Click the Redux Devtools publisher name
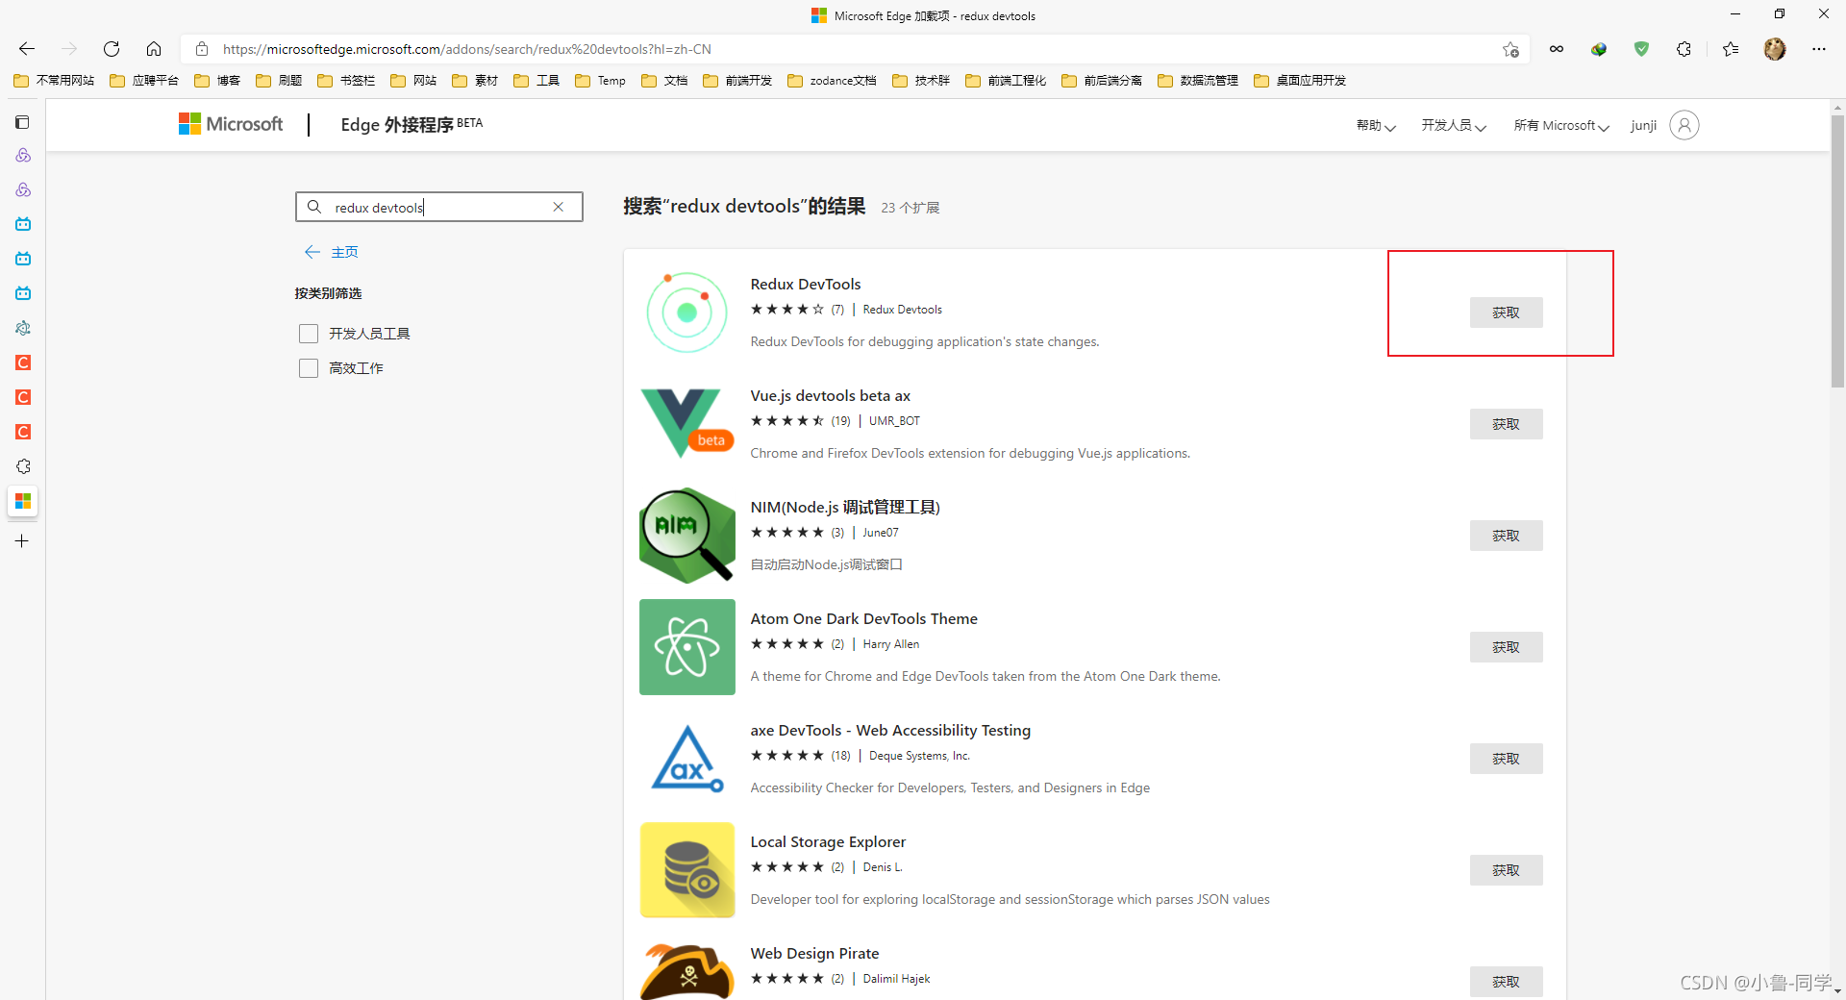1846x1000 pixels. point(902,310)
